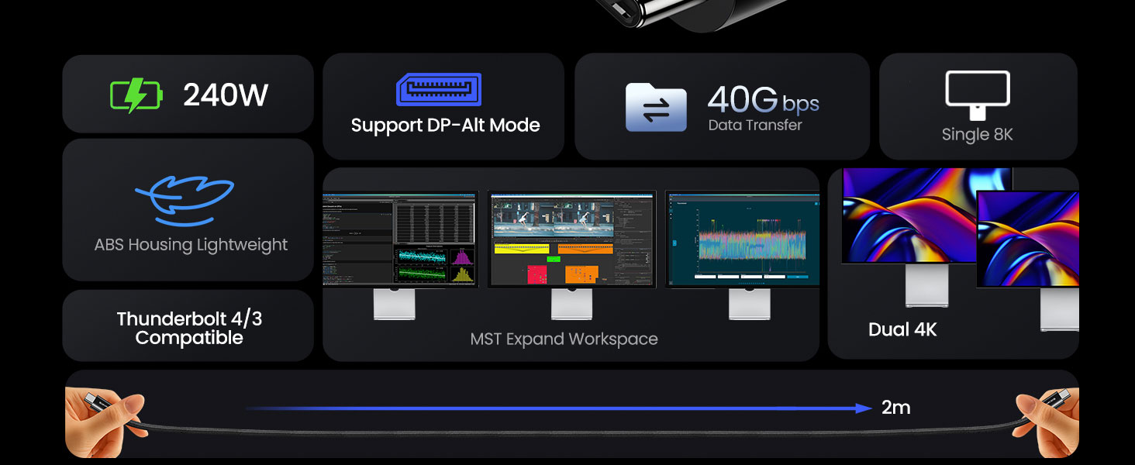Click the green battery charging icon
The image size is (1135, 465).
pos(136,95)
